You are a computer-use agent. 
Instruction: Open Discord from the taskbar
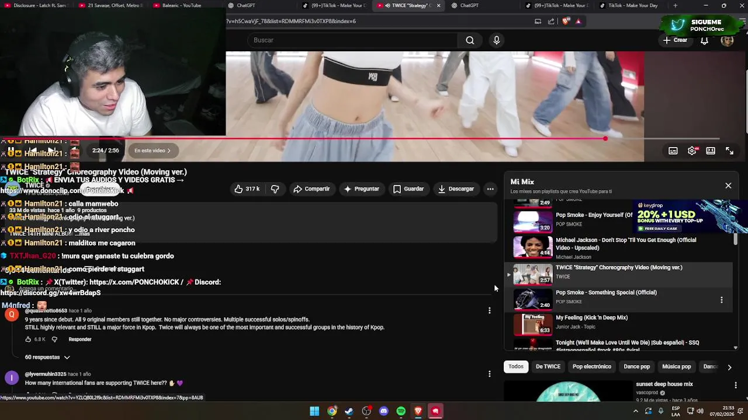(x=383, y=411)
